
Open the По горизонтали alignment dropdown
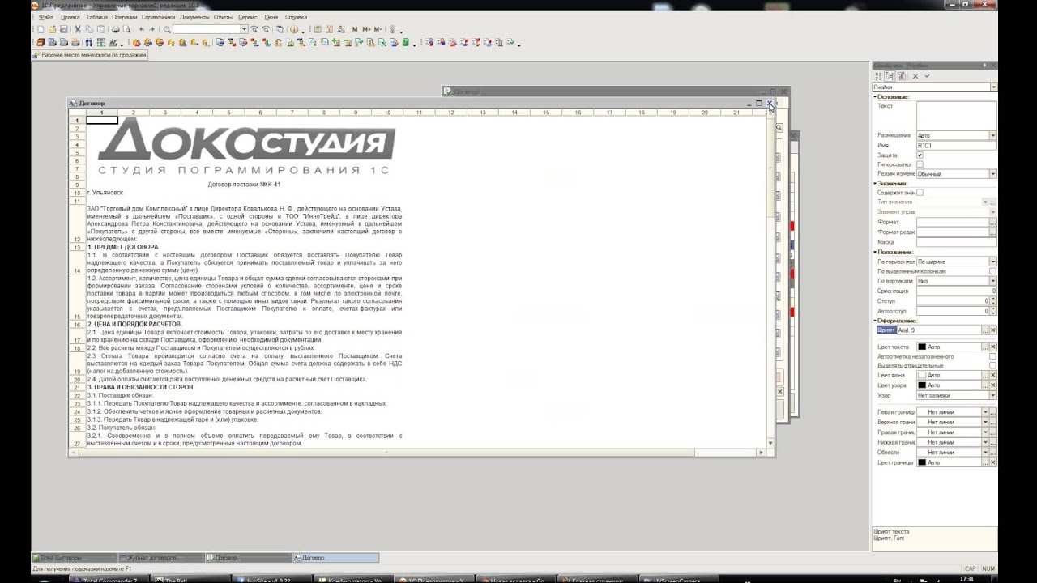(x=993, y=262)
